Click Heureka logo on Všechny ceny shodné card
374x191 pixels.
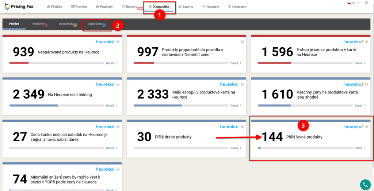tap(354, 84)
